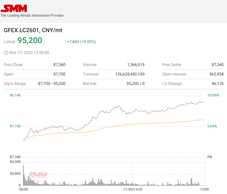
Task: Click the 15:00 time axis label
Action: coord(204,189)
